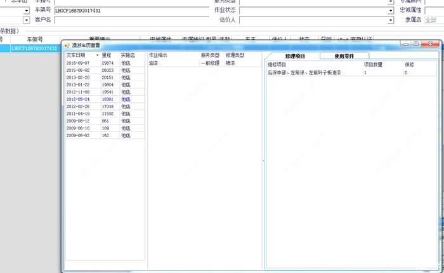The width and height of the screenshot is (444, 273).
Task: Click the dialog's title bar app icon
Action: point(67,45)
